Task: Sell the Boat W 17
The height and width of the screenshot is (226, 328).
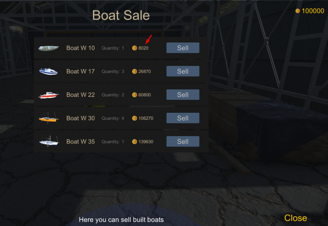Action: tap(183, 71)
